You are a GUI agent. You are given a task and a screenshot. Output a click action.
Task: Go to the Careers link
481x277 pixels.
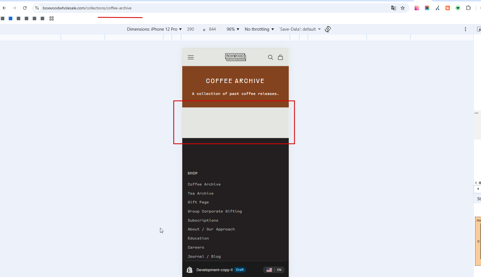click(x=196, y=247)
